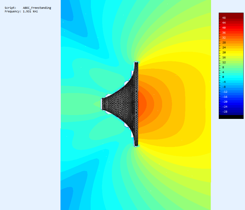Click the positive 16 legend value
245x210 pixels.
(x=224, y=58)
